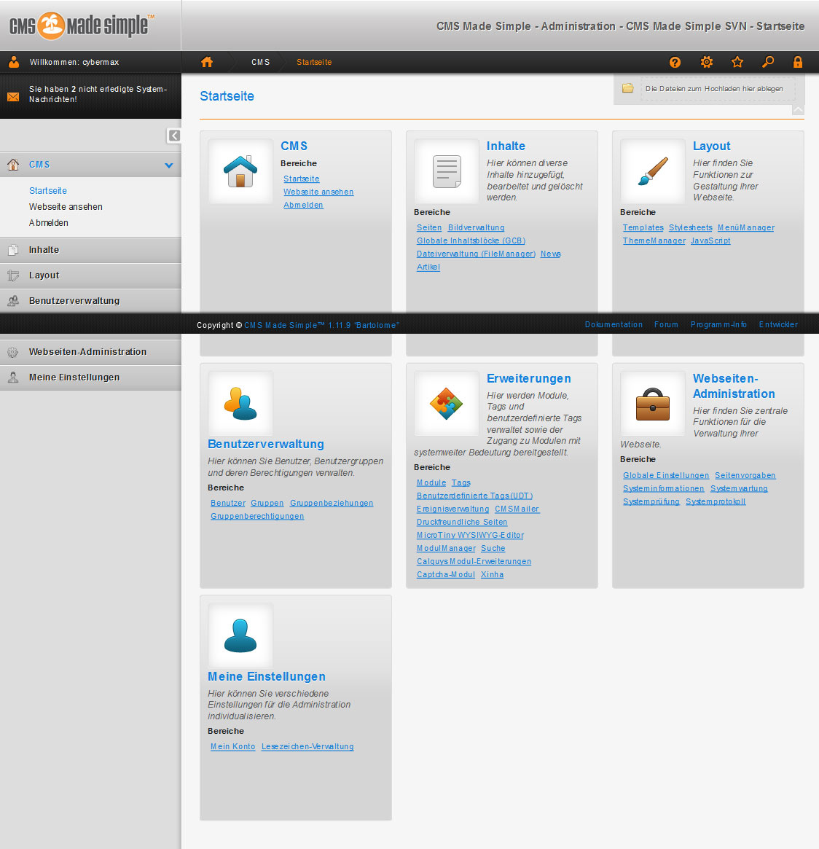
Task: Open the envelope system notifications icon
Action: click(13, 97)
